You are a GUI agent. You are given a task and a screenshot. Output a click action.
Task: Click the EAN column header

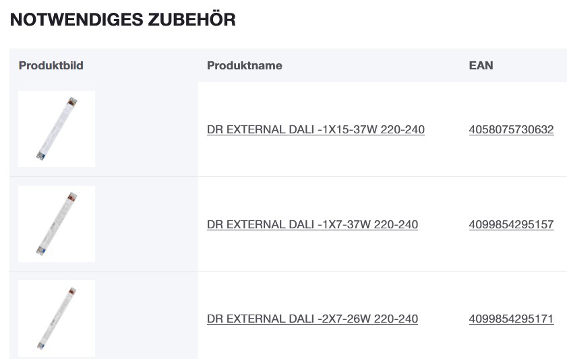point(481,65)
